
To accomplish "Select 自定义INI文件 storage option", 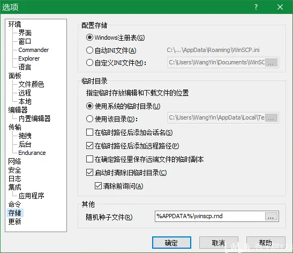I will pyautogui.click(x=116, y=63).
